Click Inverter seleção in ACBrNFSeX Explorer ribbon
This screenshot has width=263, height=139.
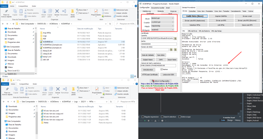[121, 16]
